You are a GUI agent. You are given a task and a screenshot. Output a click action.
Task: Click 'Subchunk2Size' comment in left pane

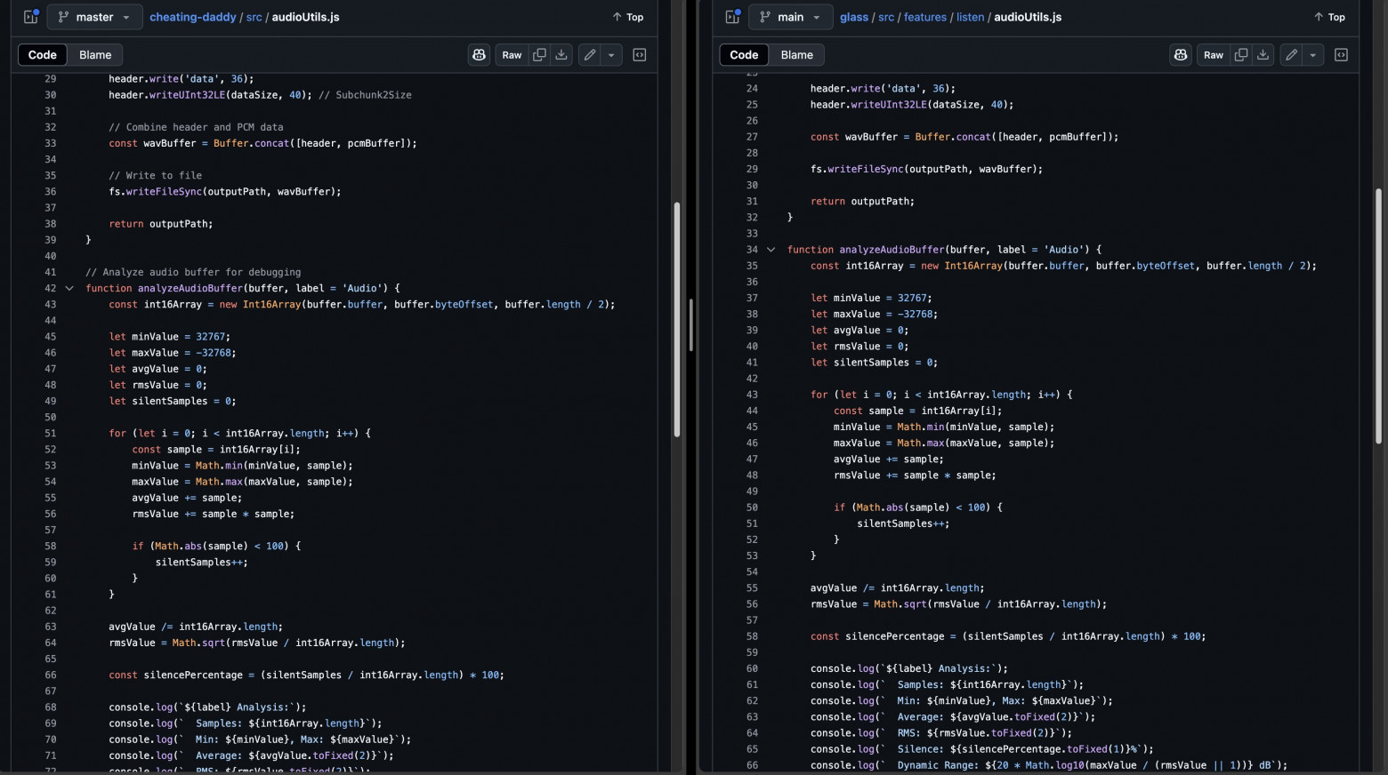(365, 95)
